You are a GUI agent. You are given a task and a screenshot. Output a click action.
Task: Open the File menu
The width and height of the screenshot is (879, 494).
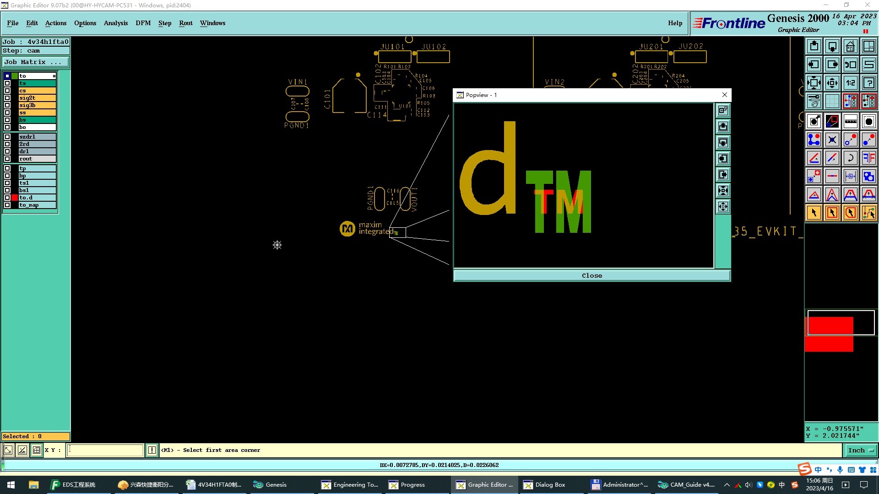tap(13, 23)
